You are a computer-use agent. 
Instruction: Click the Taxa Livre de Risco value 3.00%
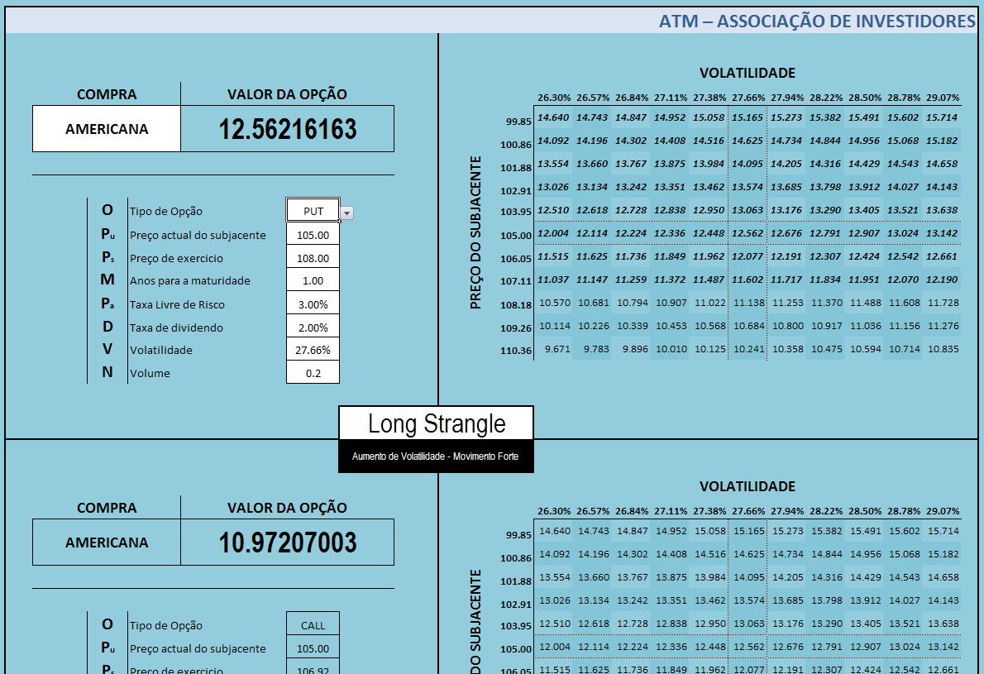pos(313,304)
